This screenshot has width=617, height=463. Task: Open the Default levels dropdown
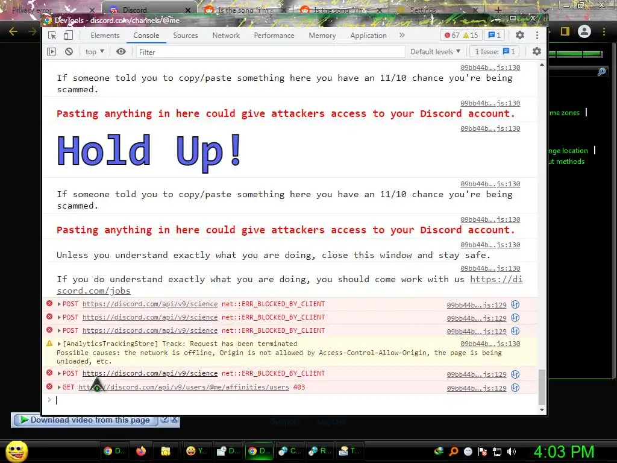tap(435, 52)
